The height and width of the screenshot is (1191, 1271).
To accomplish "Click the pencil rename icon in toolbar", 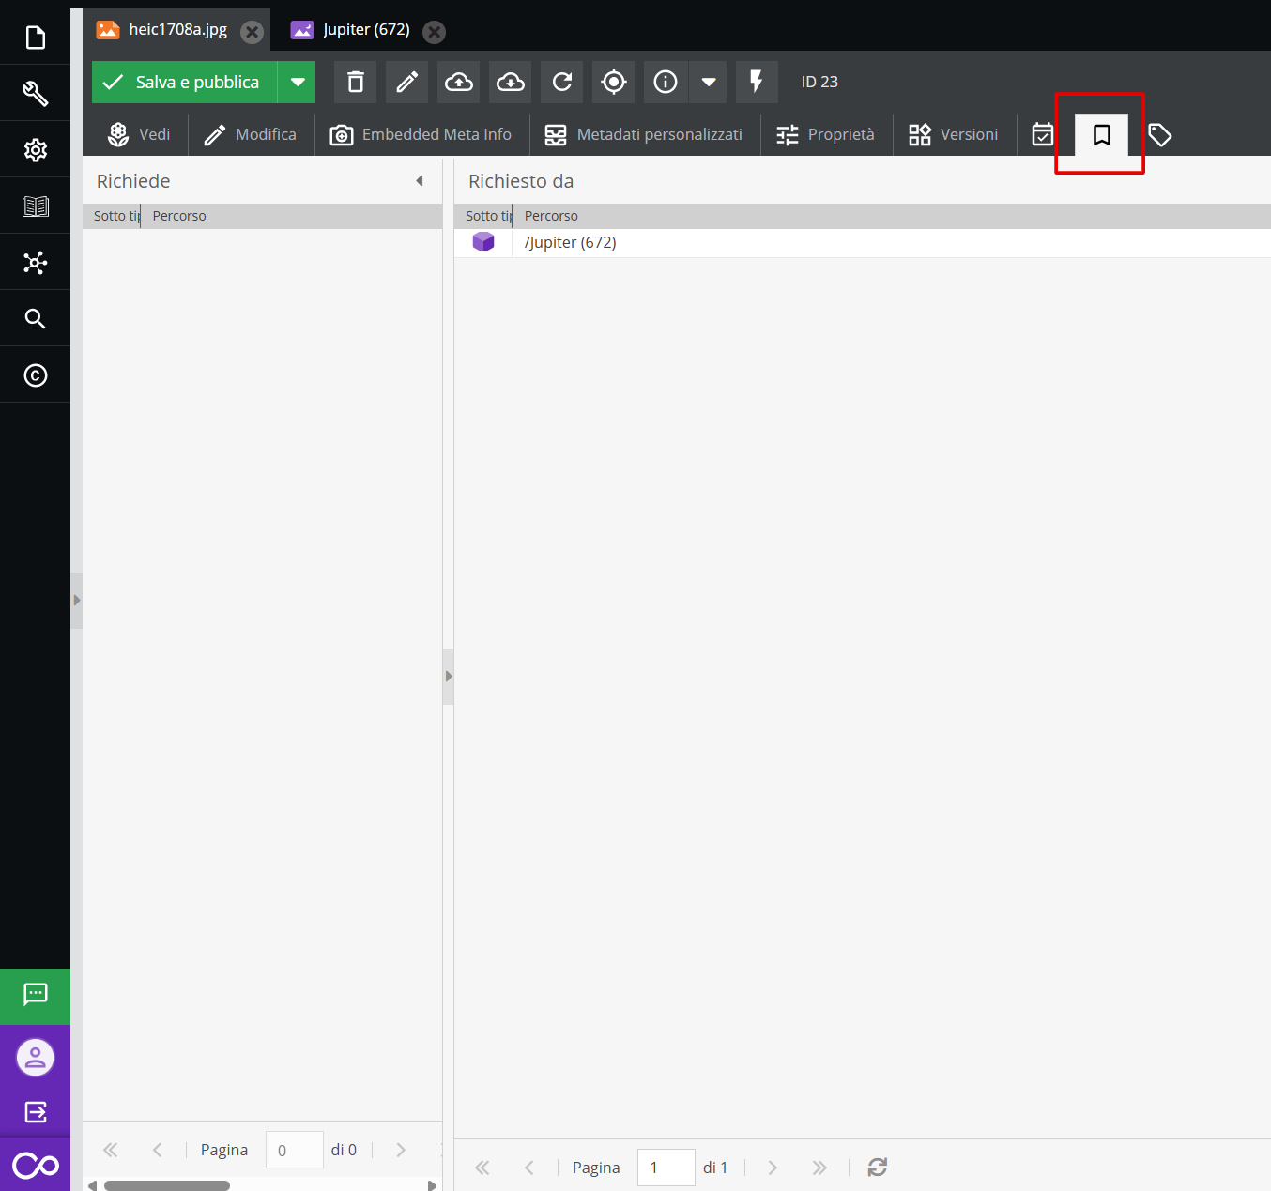I will click(406, 83).
